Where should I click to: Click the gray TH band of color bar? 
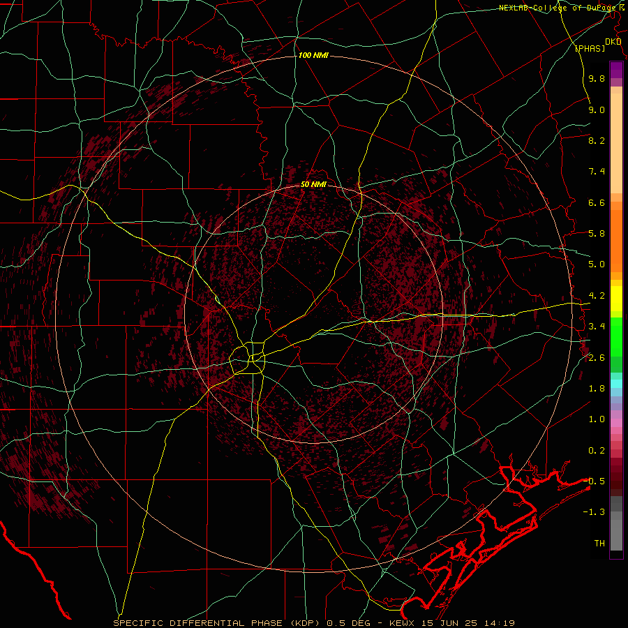(616, 534)
